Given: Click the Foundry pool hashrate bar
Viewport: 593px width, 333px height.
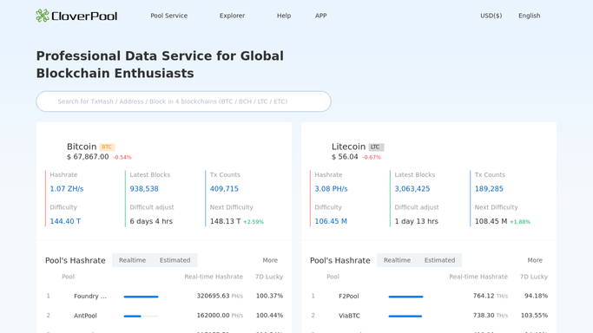Looking at the screenshot, I should [x=141, y=297].
